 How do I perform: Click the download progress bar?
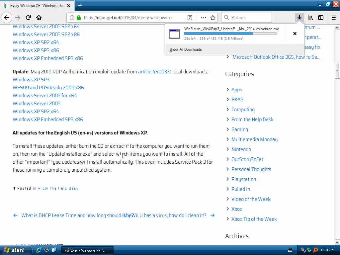click(x=230, y=34)
